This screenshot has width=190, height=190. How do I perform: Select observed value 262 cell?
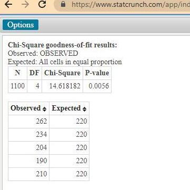(29, 122)
